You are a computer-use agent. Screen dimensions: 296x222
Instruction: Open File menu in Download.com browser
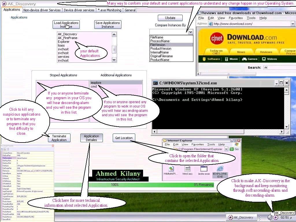pyautogui.click(x=201, y=18)
